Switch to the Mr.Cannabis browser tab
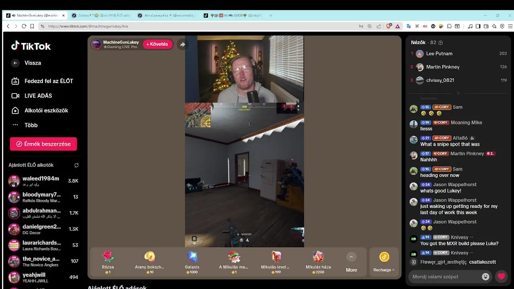Viewport: 514px width, 289px height. click(x=167, y=15)
